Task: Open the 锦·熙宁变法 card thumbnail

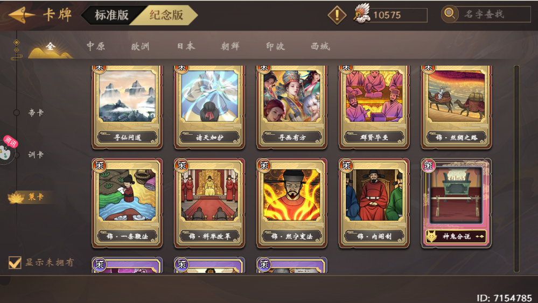Action: coord(292,203)
